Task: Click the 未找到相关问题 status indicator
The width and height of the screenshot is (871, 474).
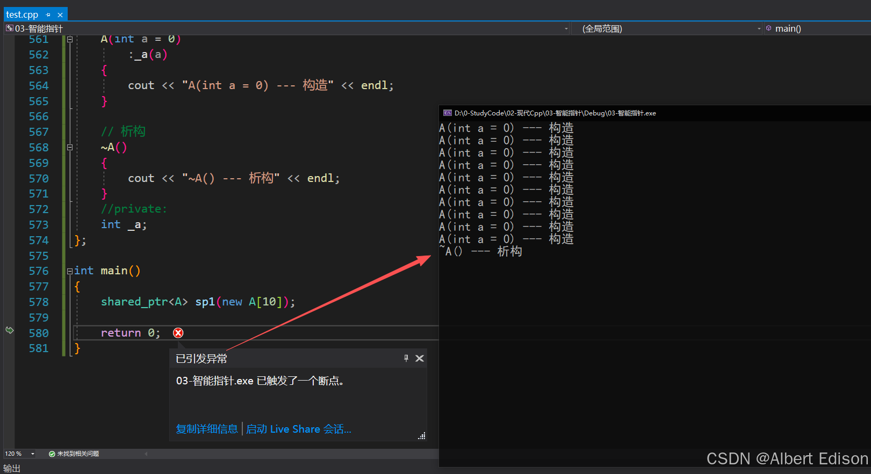Action: click(78, 454)
